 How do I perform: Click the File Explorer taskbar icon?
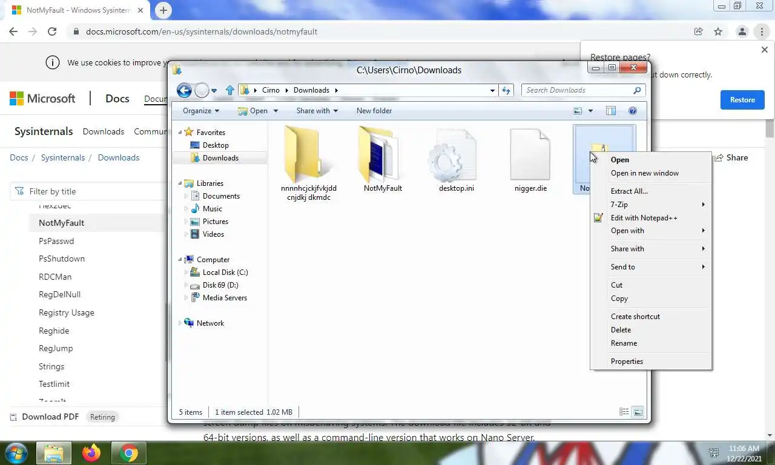tap(54, 453)
